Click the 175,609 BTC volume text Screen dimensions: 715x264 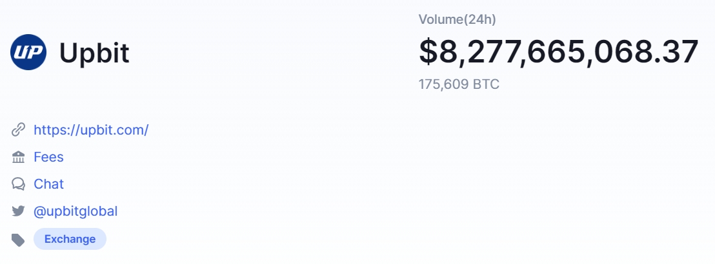[x=459, y=84]
